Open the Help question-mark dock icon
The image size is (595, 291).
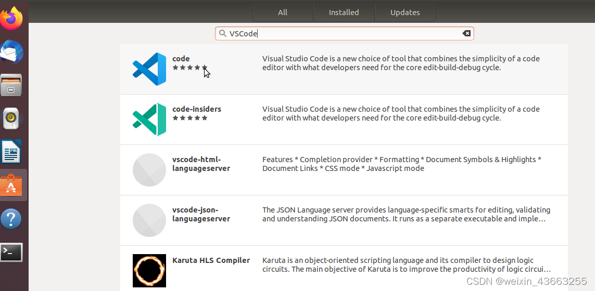11,219
